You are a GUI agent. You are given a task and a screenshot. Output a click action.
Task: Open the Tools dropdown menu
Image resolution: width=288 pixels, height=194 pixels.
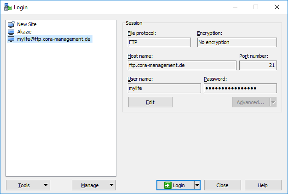pyautogui.click(x=28, y=185)
